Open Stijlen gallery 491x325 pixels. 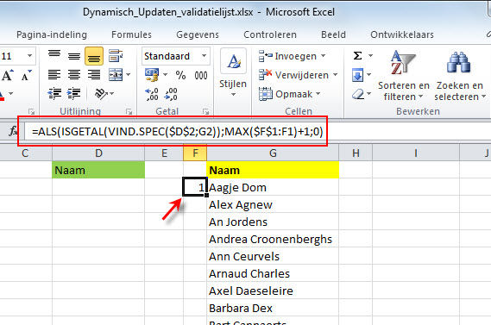[x=233, y=72]
